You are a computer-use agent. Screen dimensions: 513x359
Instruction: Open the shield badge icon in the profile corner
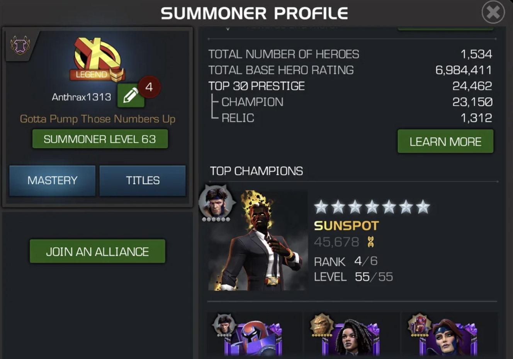point(20,46)
